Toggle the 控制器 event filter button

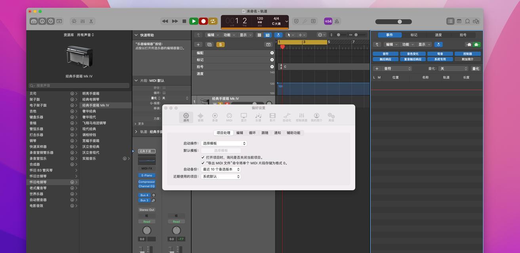pyautogui.click(x=468, y=54)
